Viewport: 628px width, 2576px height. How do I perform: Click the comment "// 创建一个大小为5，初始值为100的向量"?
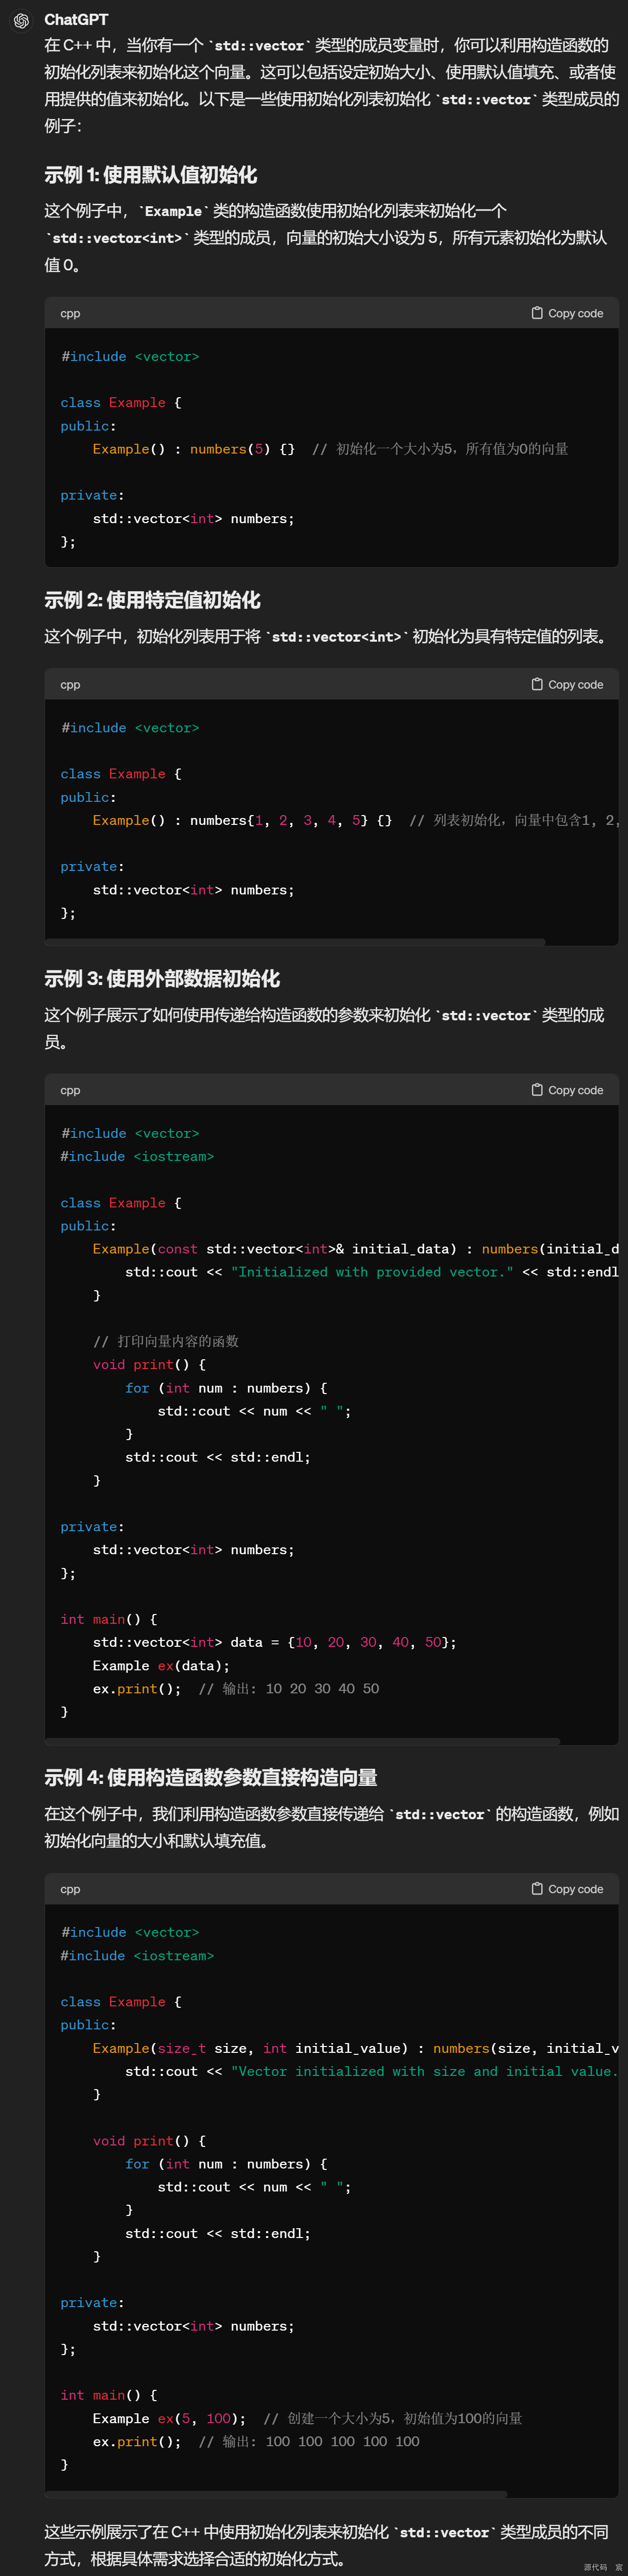[393, 2418]
